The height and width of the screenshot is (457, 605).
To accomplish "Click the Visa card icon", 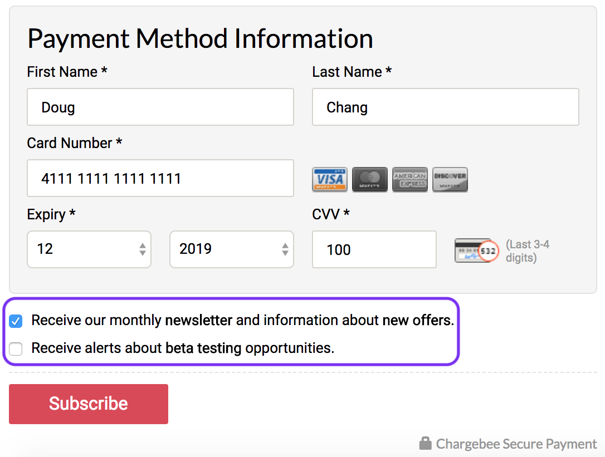I will point(330,179).
